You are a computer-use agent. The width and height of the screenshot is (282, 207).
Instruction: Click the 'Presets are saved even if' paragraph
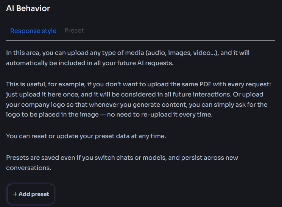[x=122, y=163]
